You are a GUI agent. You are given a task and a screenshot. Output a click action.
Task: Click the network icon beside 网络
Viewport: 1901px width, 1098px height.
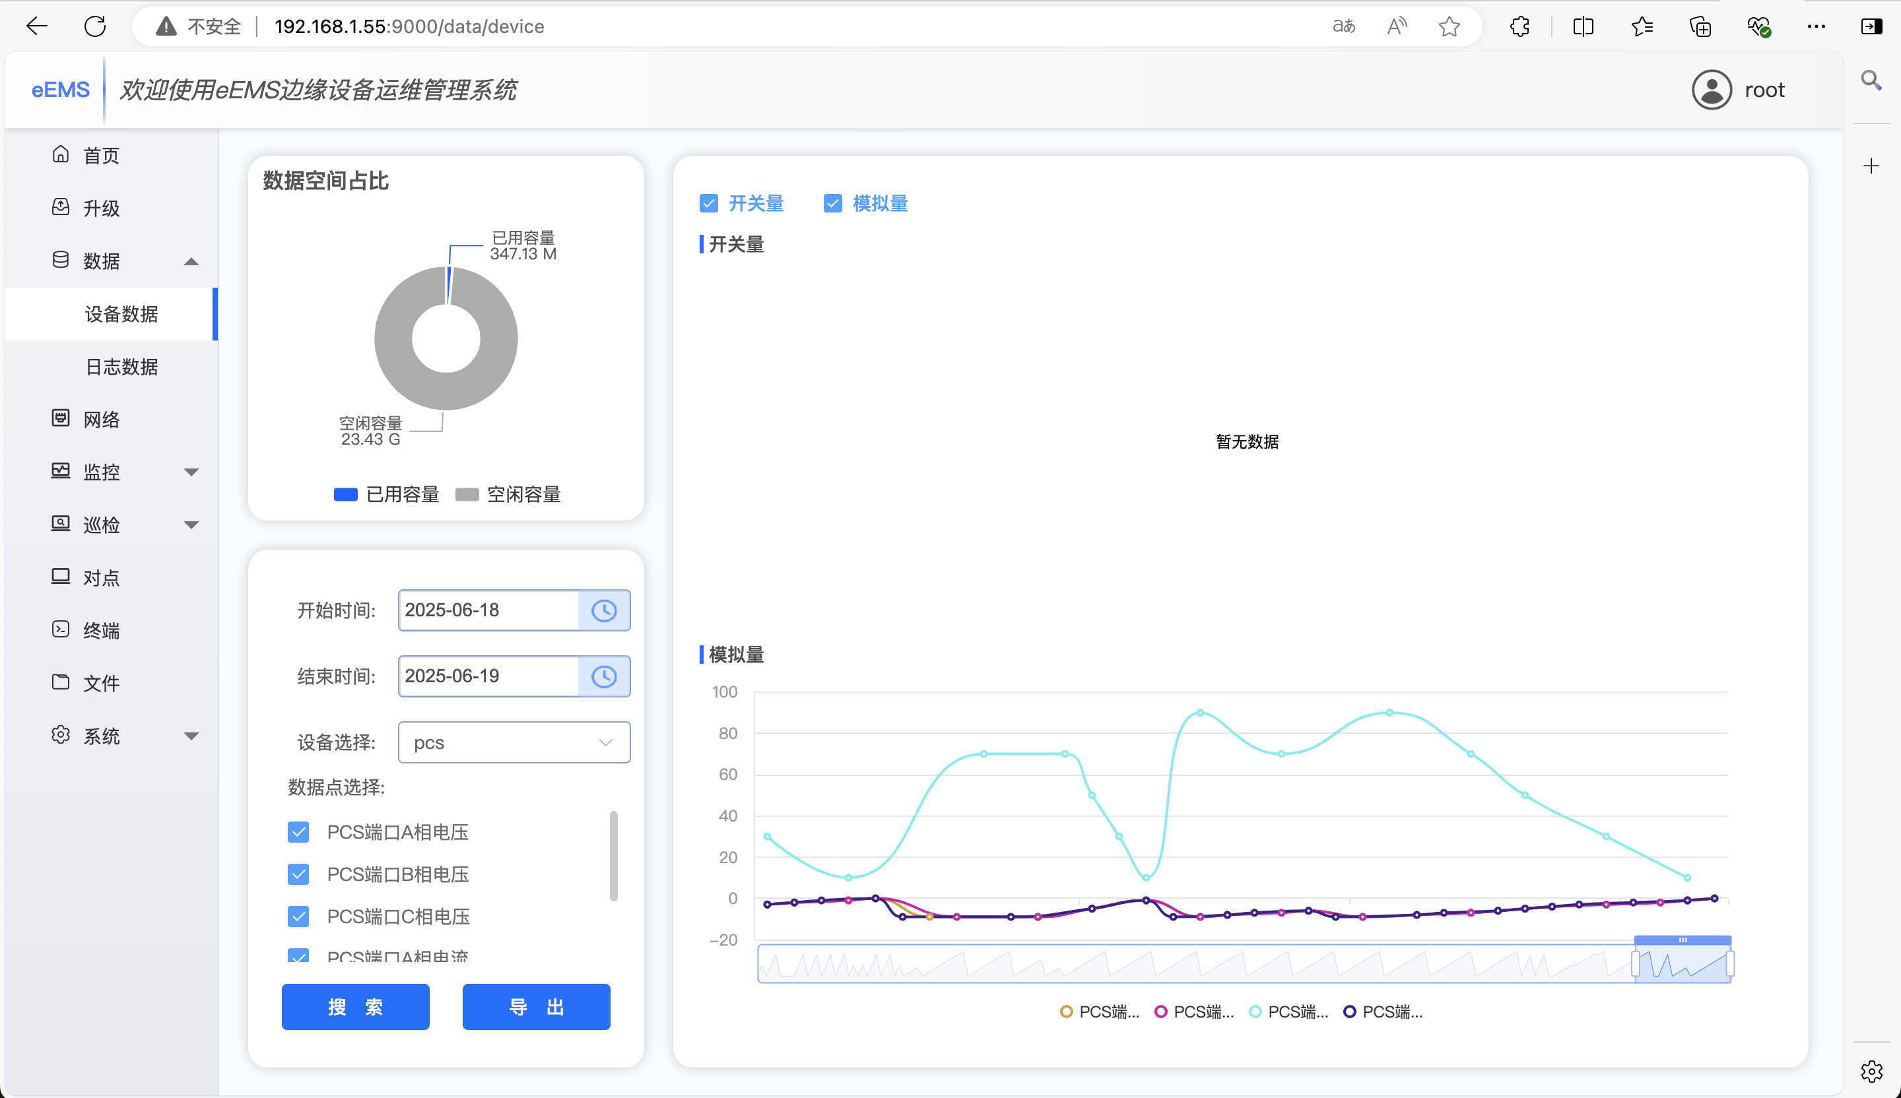coord(60,418)
